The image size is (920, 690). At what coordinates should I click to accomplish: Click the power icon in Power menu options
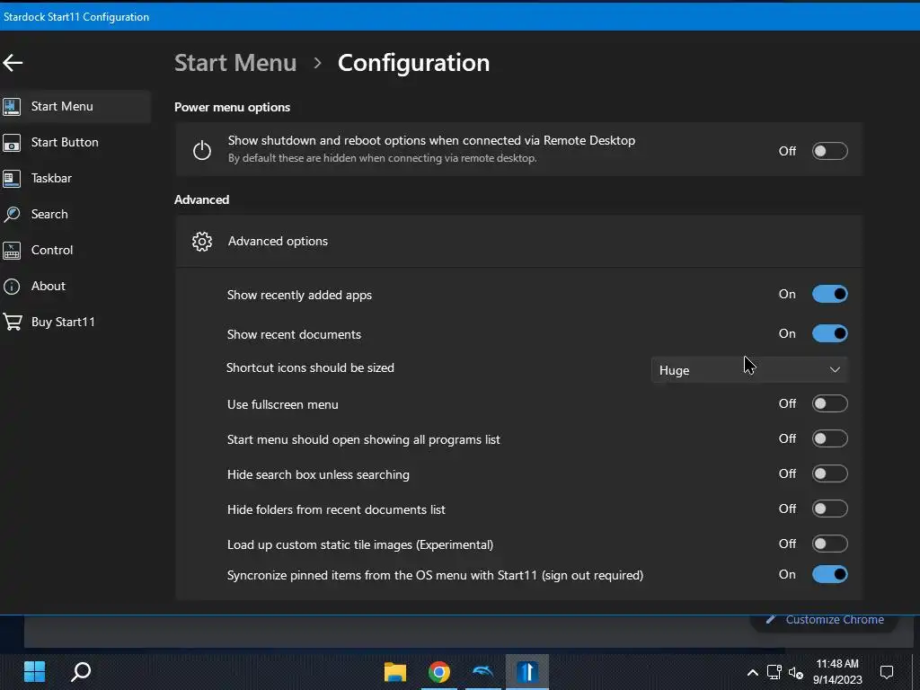pos(202,150)
